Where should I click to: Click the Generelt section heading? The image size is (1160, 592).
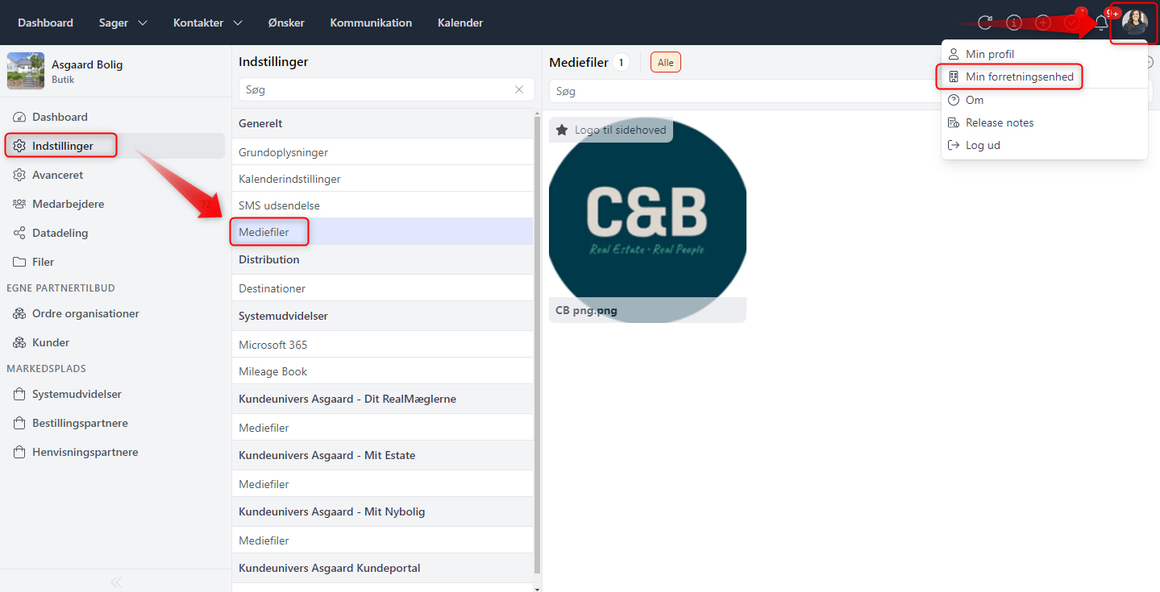point(260,123)
